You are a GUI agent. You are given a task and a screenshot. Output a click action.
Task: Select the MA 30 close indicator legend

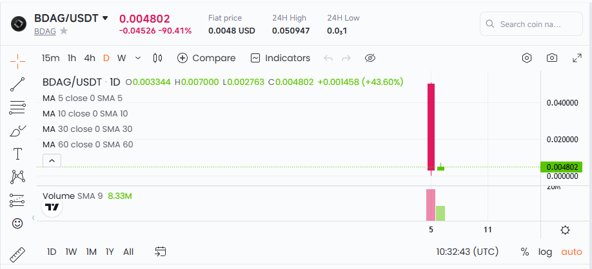tap(87, 129)
